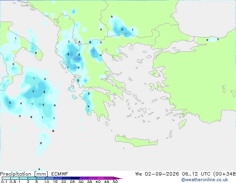Click the "40" legend scale label

pyautogui.click(x=98, y=182)
